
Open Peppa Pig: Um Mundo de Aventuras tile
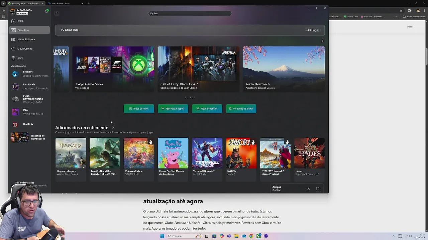click(x=173, y=159)
